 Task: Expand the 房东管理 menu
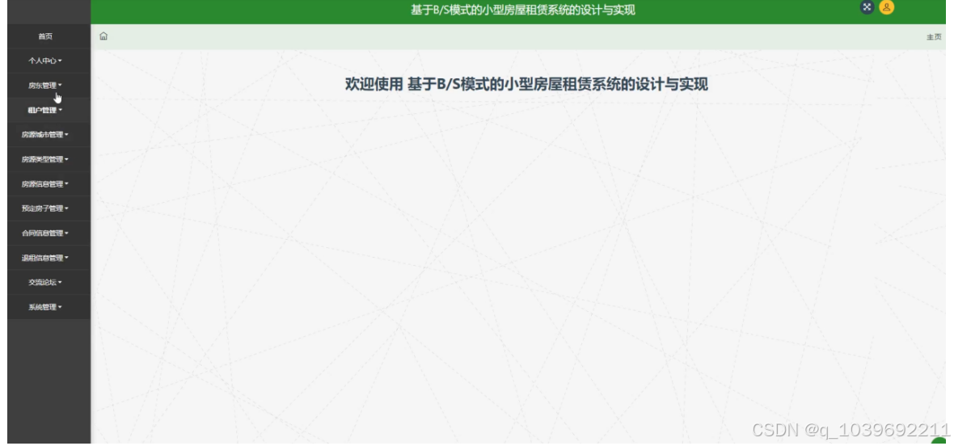tap(45, 86)
